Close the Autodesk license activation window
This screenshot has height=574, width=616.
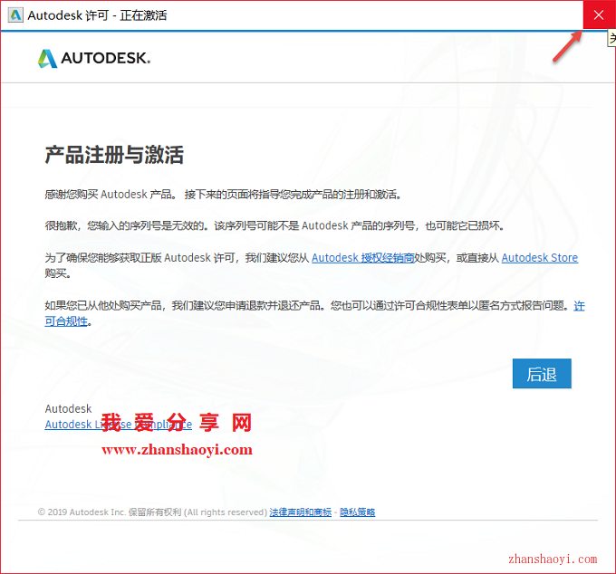(x=599, y=14)
